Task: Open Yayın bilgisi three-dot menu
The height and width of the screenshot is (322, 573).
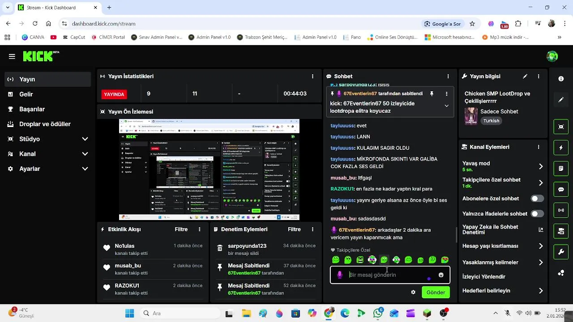Action: pyautogui.click(x=539, y=76)
